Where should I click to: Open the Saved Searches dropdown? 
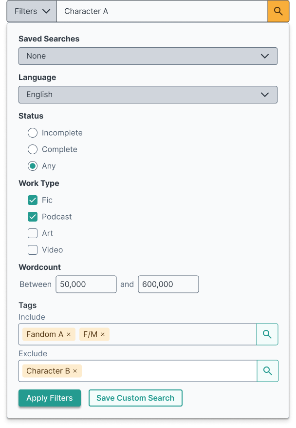tap(148, 56)
